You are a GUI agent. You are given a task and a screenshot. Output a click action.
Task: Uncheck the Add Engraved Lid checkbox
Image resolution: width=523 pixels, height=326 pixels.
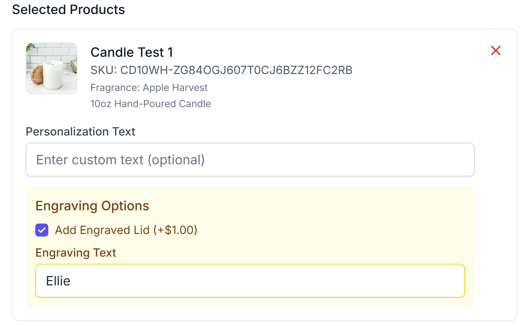(x=42, y=230)
